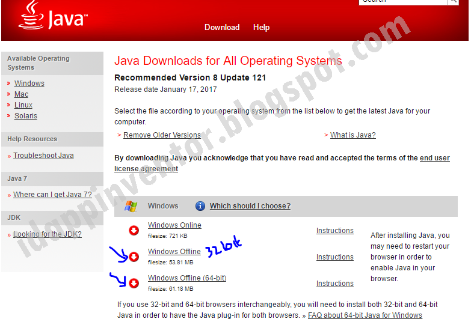Open the FAQ about 64-bit Java for Windows link
The width and height of the screenshot is (471, 325).
pos(365,315)
